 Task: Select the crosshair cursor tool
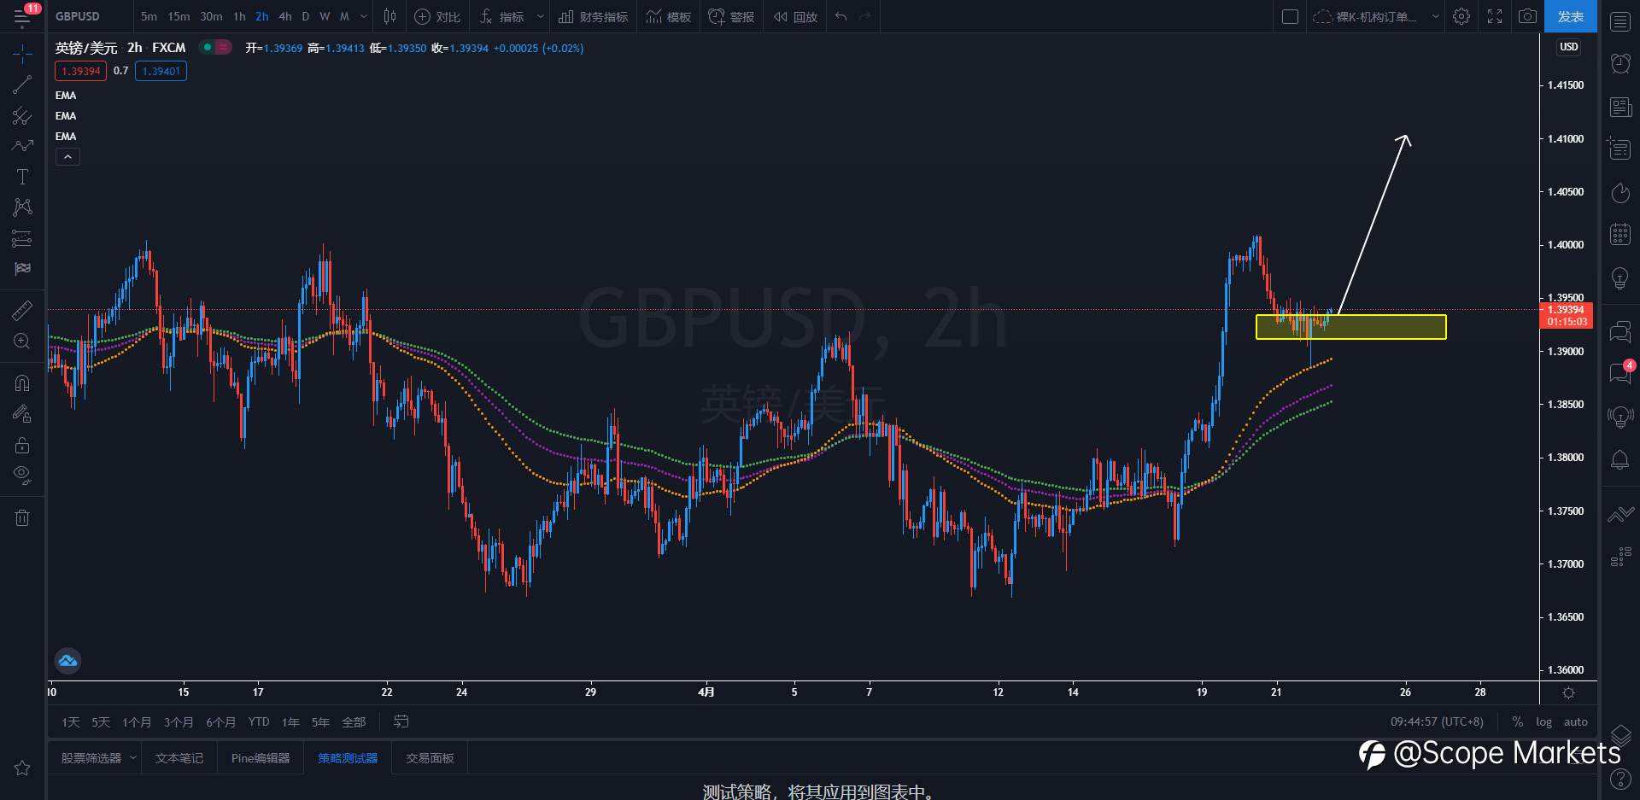click(x=22, y=54)
